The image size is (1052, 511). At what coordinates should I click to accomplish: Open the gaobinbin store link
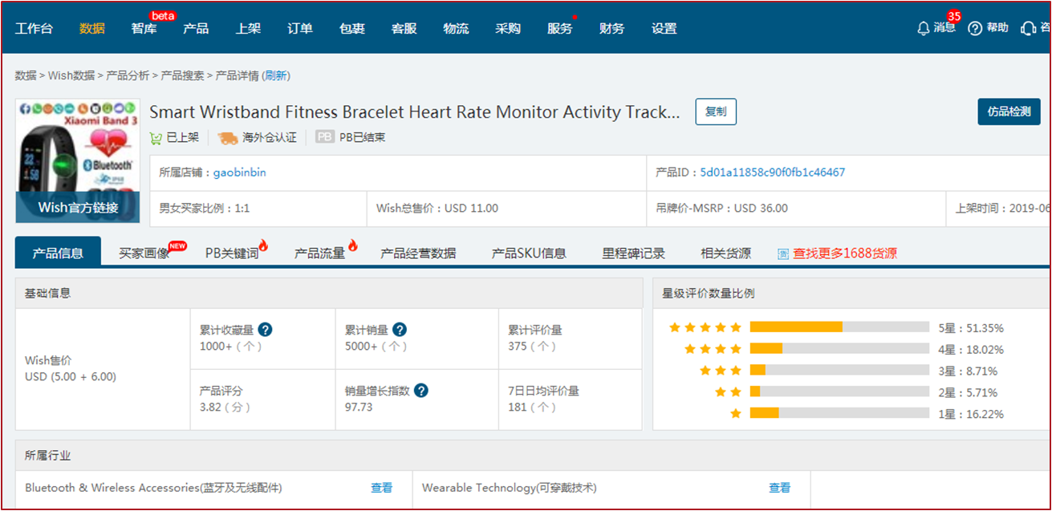(x=239, y=172)
